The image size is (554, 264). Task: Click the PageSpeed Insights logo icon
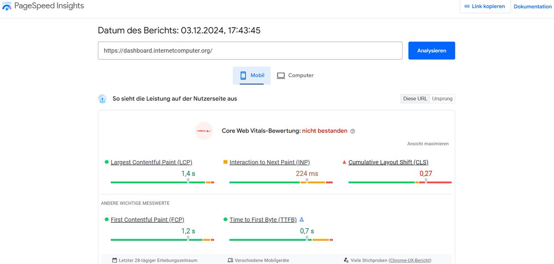pyautogui.click(x=7, y=6)
